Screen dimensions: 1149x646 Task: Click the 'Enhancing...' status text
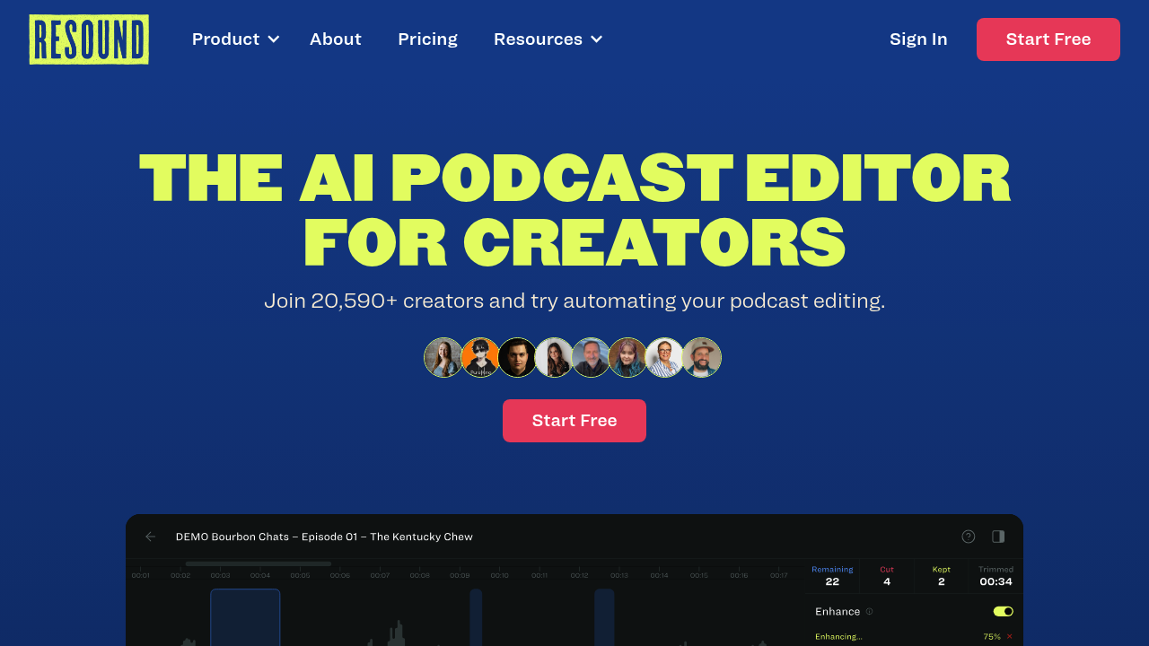click(838, 636)
